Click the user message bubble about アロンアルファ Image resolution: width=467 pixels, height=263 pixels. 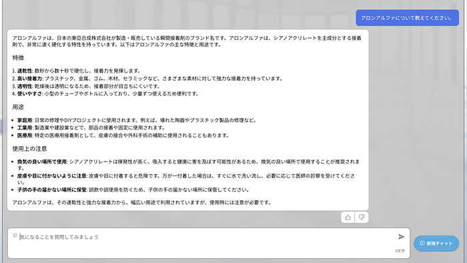(x=407, y=18)
